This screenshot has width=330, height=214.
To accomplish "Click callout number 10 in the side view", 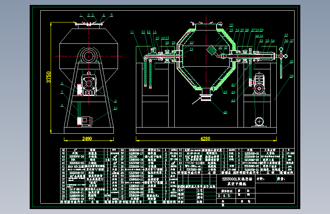I will click(x=116, y=108).
